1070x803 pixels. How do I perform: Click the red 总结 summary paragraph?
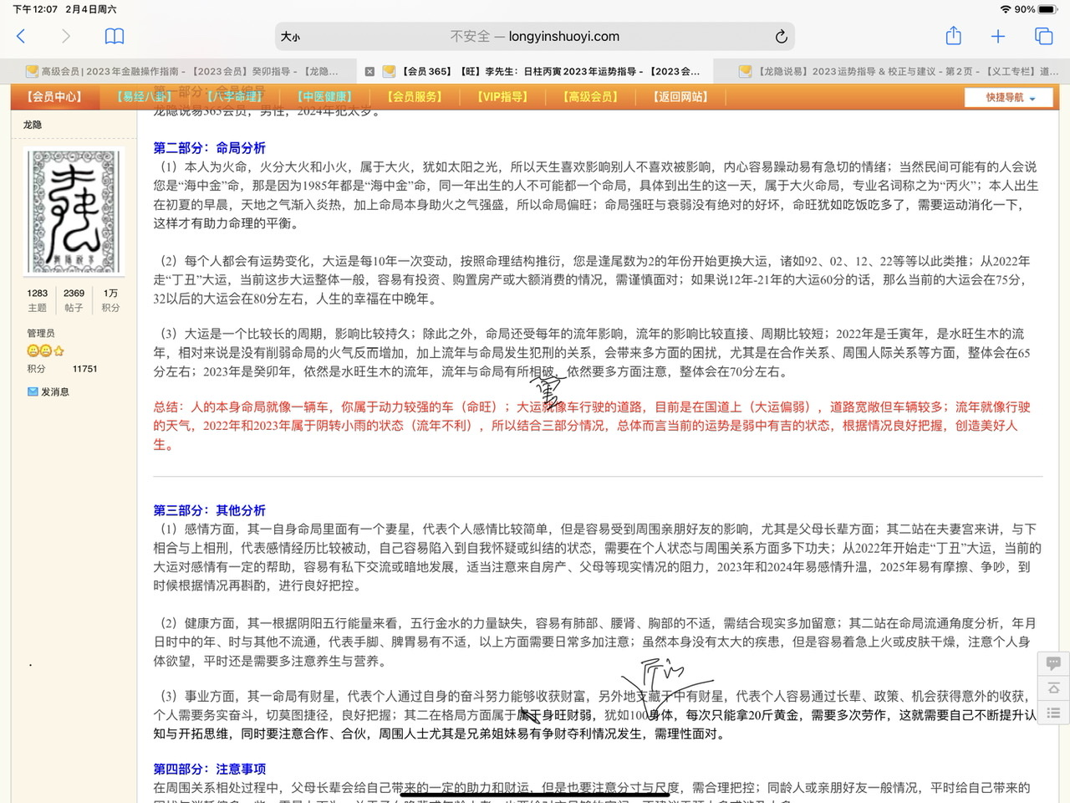(x=591, y=426)
